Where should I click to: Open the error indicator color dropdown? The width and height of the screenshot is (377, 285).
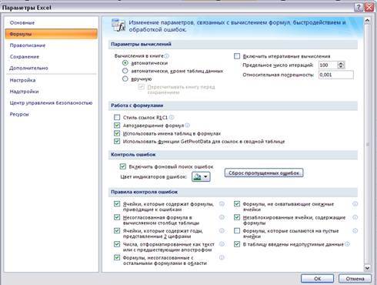(201, 176)
